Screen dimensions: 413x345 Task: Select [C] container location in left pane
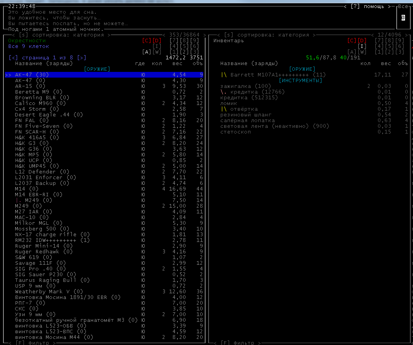[x=146, y=40]
